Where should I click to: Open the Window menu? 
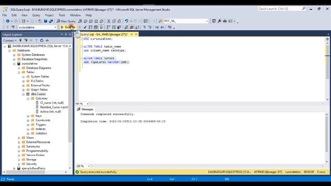click(76, 15)
